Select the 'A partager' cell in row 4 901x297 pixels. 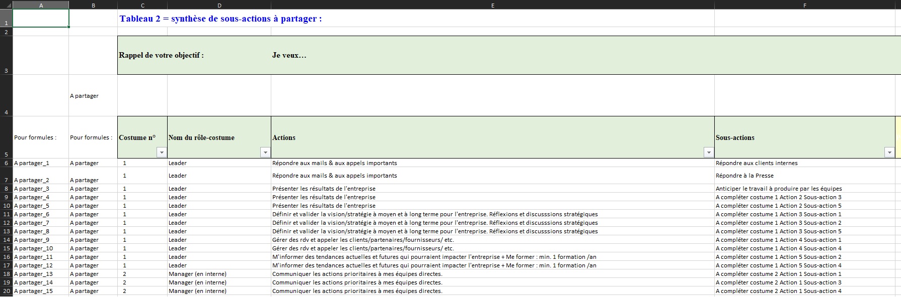coord(93,96)
